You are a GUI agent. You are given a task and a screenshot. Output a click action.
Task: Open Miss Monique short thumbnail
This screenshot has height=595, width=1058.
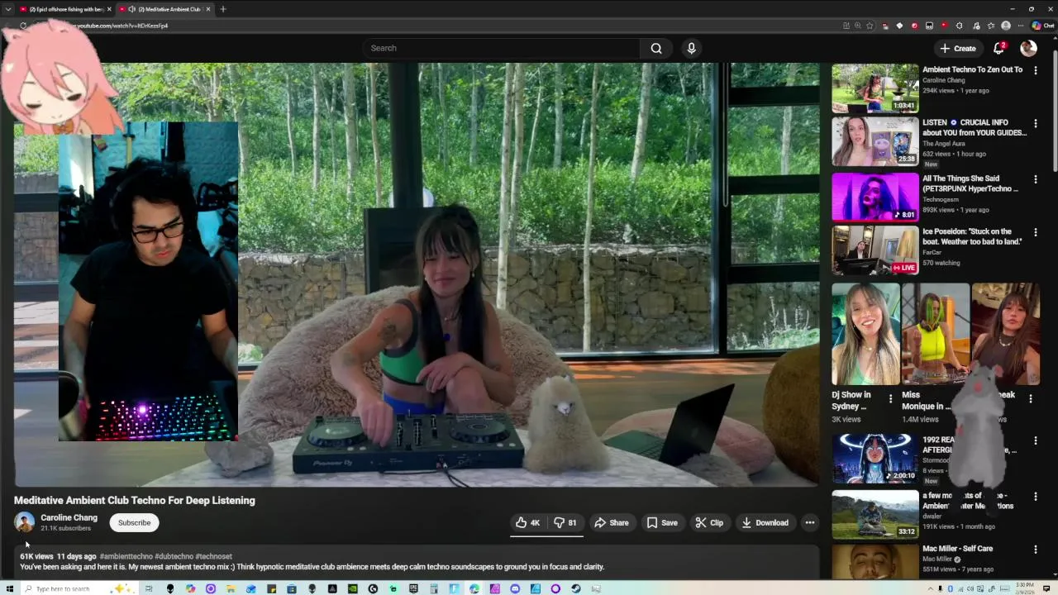click(936, 334)
